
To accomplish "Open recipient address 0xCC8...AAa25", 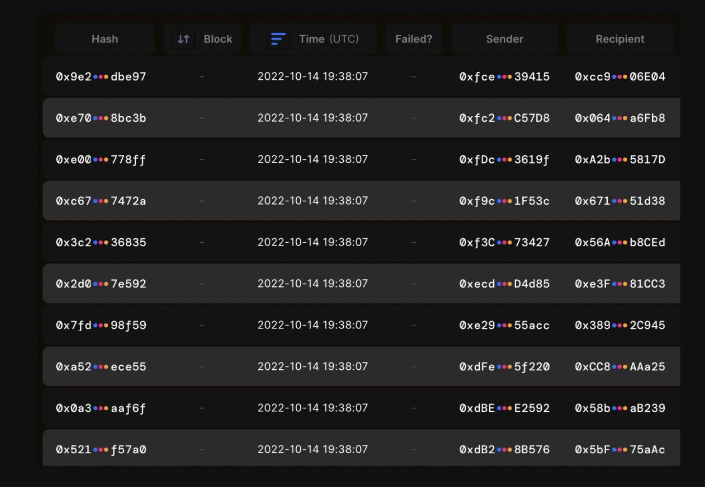I will 619,367.
